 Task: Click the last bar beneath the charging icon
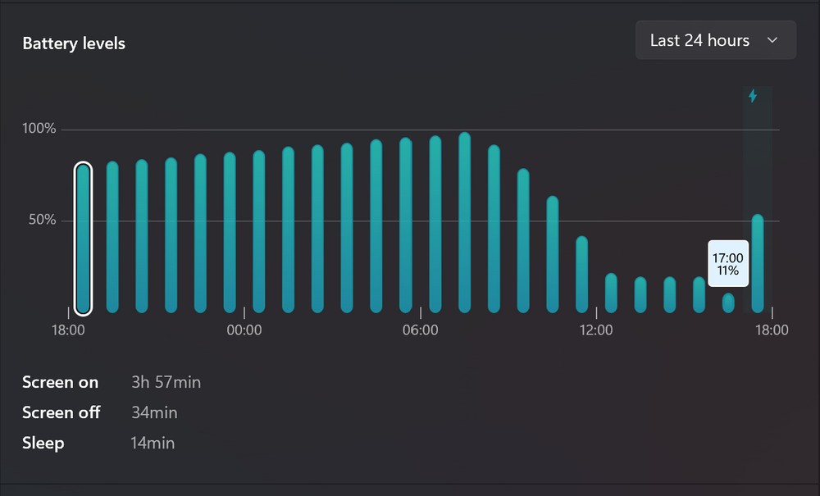coord(758,263)
